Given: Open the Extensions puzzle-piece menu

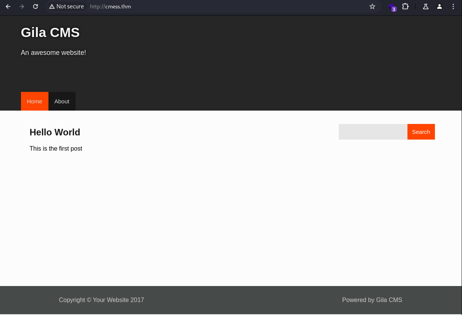Looking at the screenshot, I should coord(406,6).
